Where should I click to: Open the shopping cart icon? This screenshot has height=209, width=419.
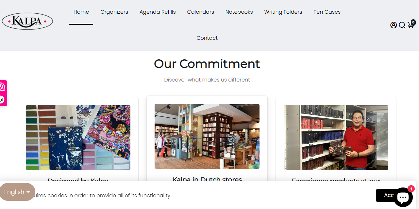coord(411,25)
